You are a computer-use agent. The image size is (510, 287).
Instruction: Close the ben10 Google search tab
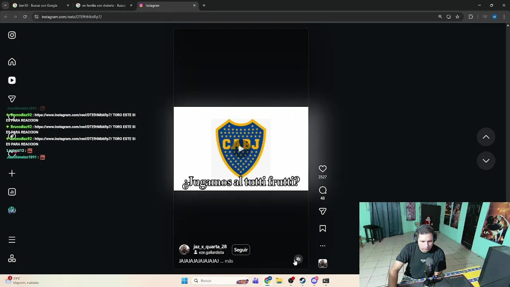pos(68,6)
